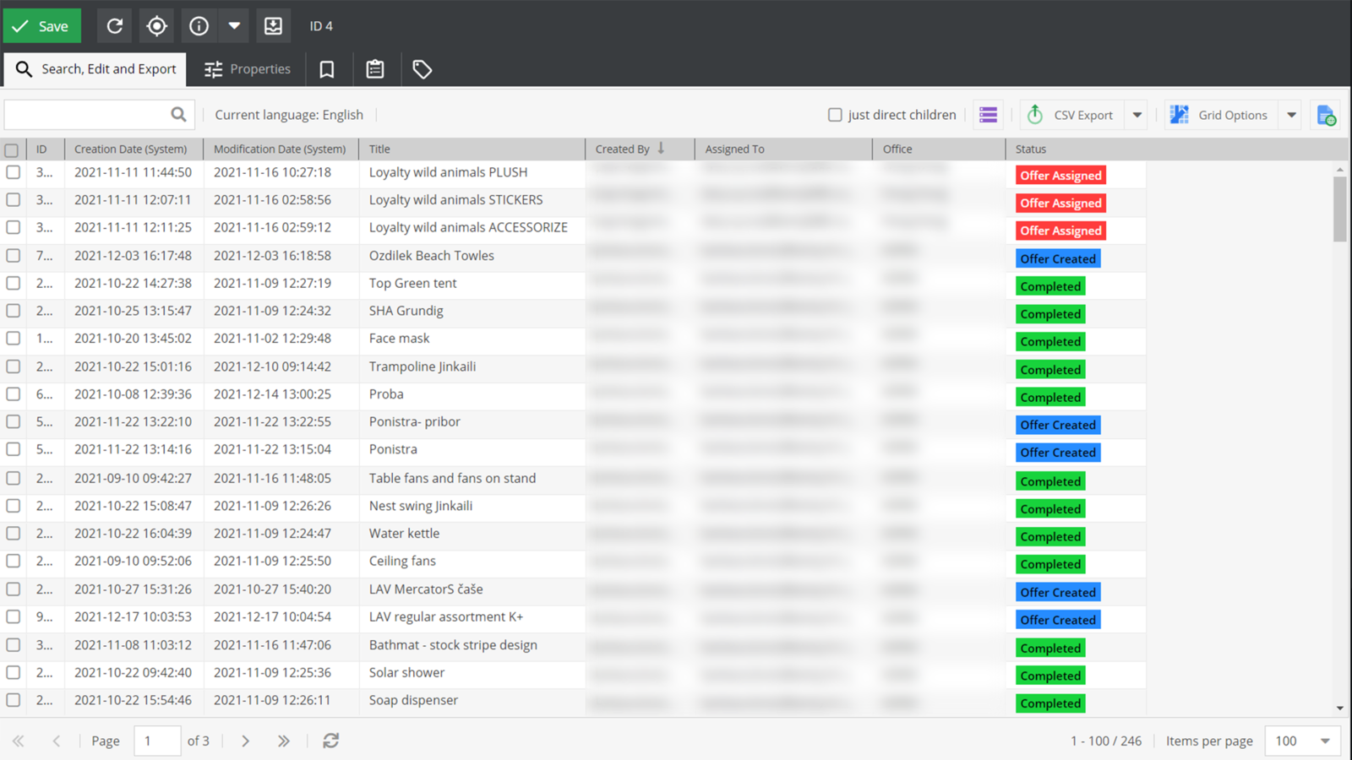Click the green Save button

pyautogui.click(x=42, y=26)
